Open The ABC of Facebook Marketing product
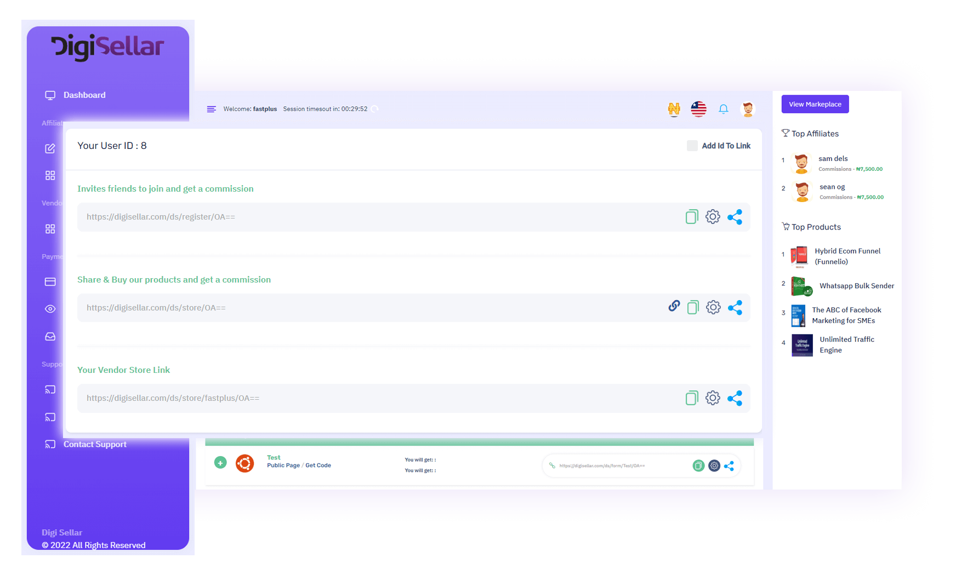Screen dimensions: 967x581 (846, 315)
